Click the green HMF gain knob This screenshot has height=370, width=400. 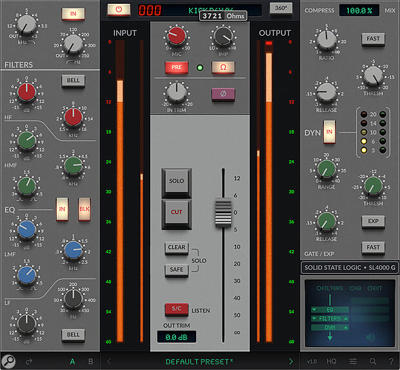click(26, 140)
